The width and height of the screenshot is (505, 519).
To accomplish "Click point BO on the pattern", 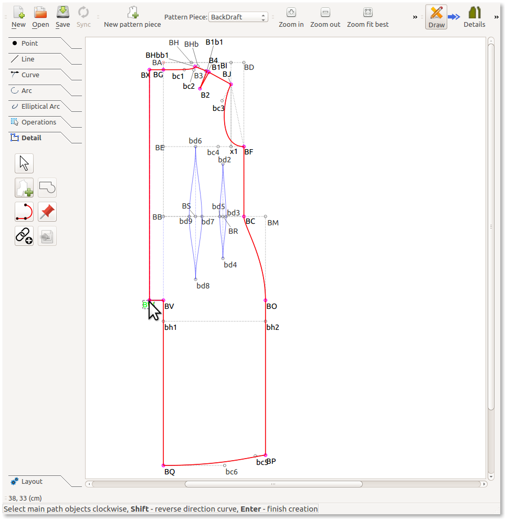I will pyautogui.click(x=266, y=300).
